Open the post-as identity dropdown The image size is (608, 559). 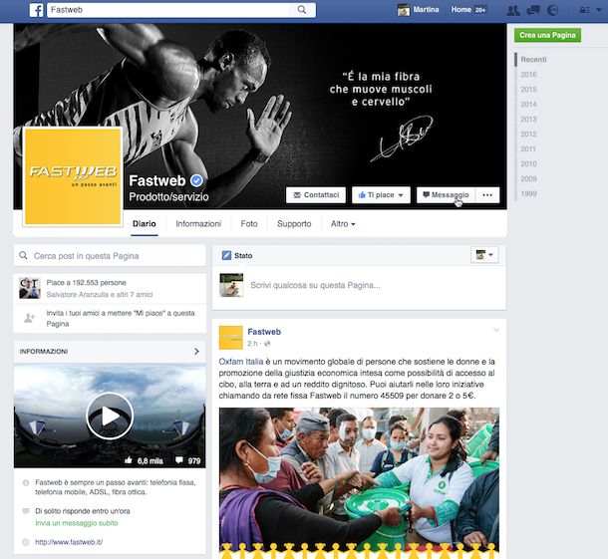[x=484, y=255]
